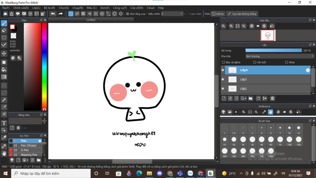
Task: Enable Cạnh mềm checkbox
Action: pos(187,14)
